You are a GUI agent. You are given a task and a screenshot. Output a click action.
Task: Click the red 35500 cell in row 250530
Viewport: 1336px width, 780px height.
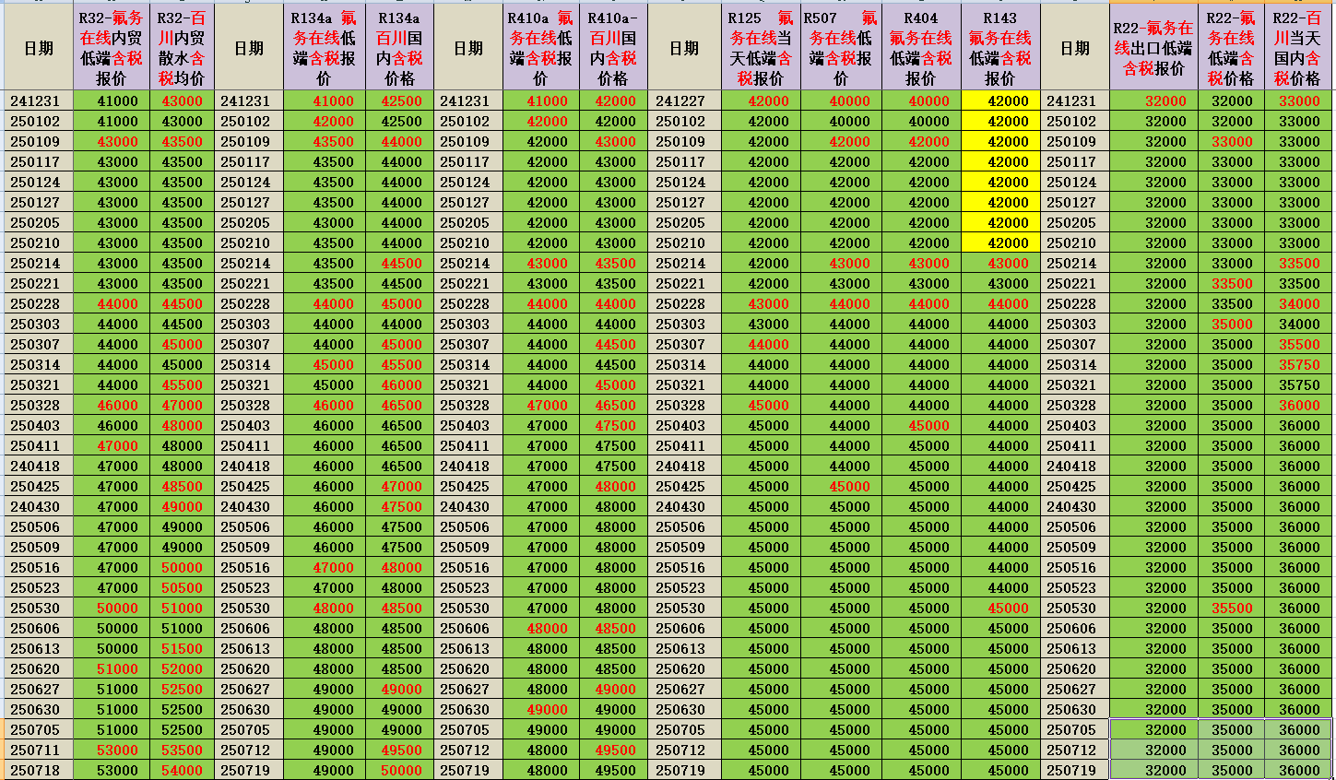click(1232, 609)
